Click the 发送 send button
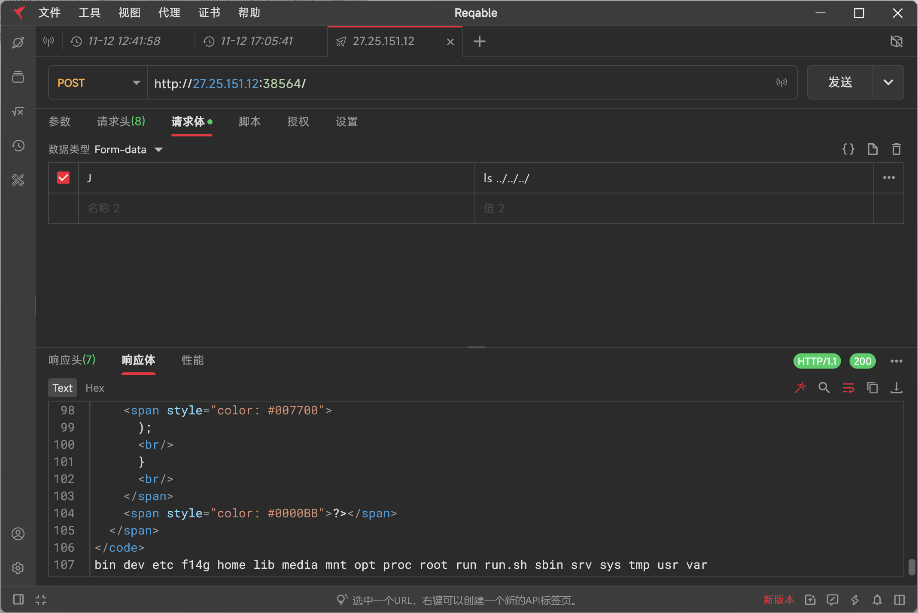Image resolution: width=918 pixels, height=613 pixels. click(840, 82)
